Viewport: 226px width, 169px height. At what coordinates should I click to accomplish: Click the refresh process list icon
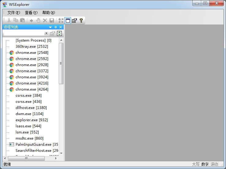point(59,33)
